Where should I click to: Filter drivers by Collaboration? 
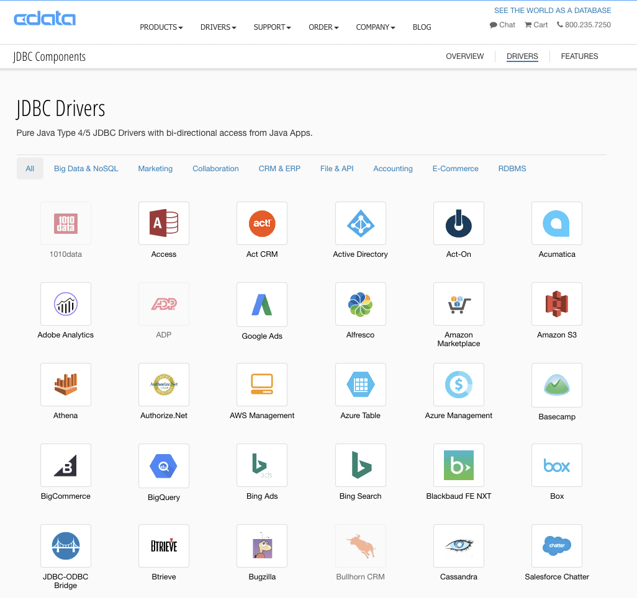tap(215, 169)
